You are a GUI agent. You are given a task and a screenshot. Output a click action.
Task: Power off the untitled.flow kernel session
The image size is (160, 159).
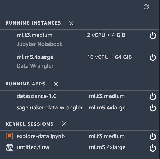coord(153,148)
